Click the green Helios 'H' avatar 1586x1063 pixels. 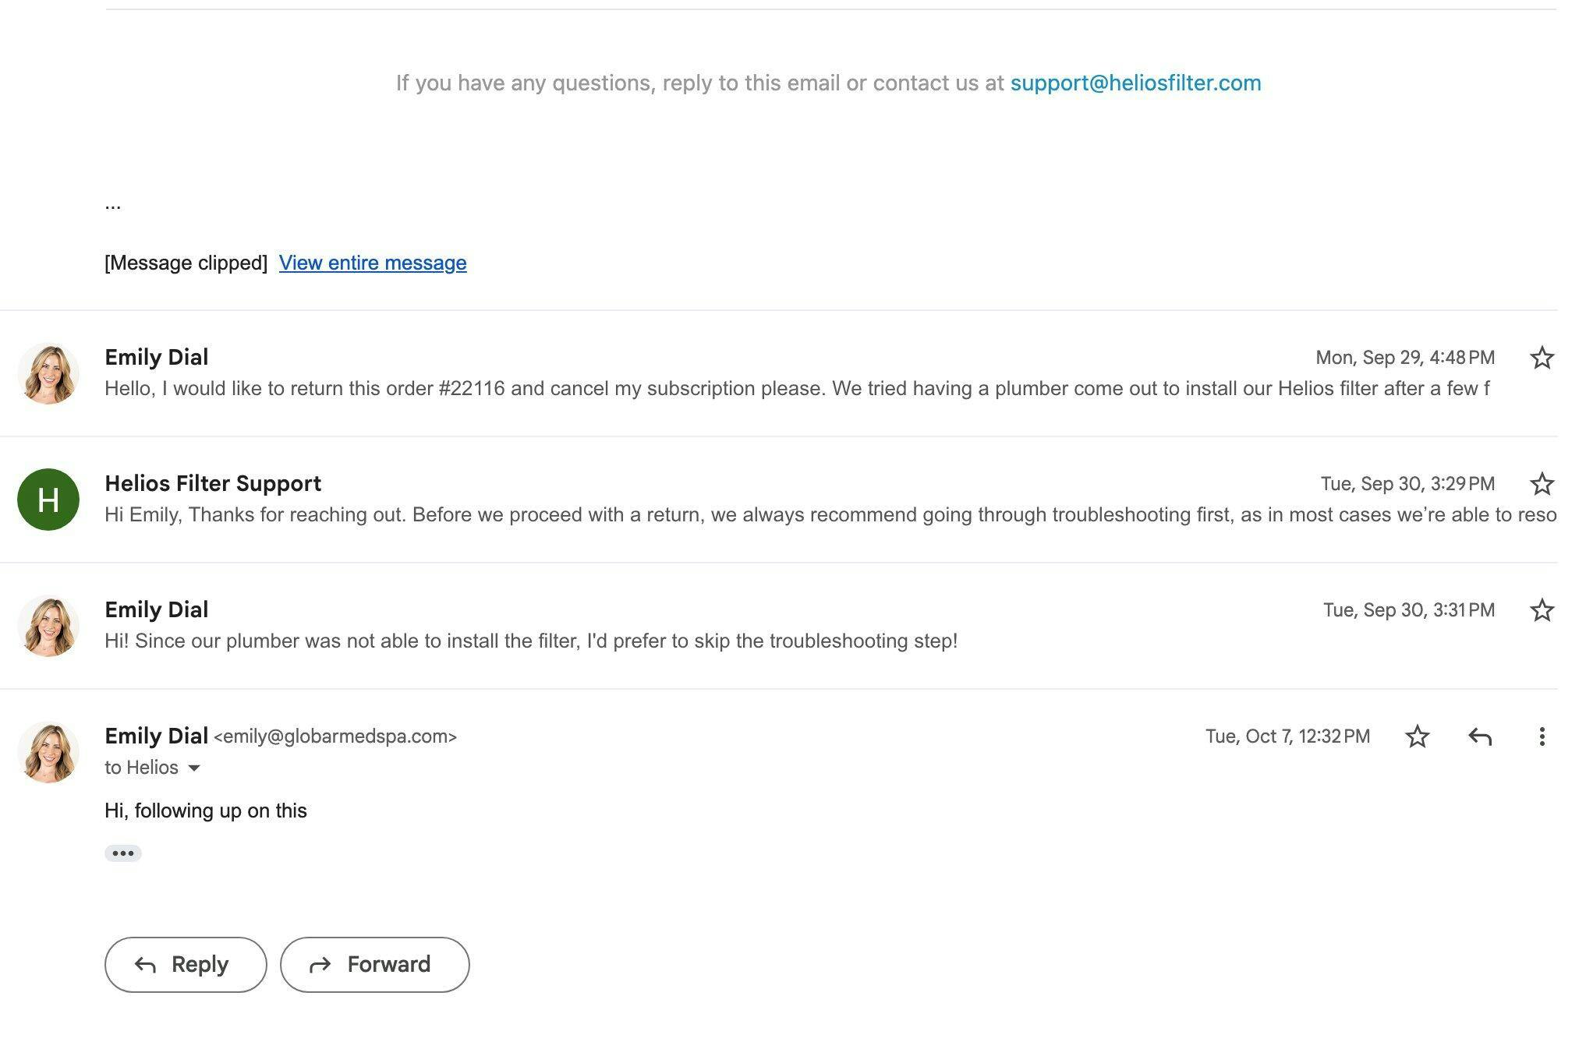point(48,500)
